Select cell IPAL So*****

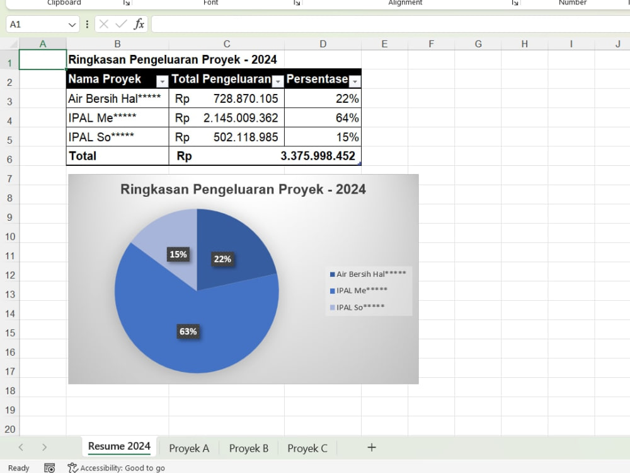(117, 137)
